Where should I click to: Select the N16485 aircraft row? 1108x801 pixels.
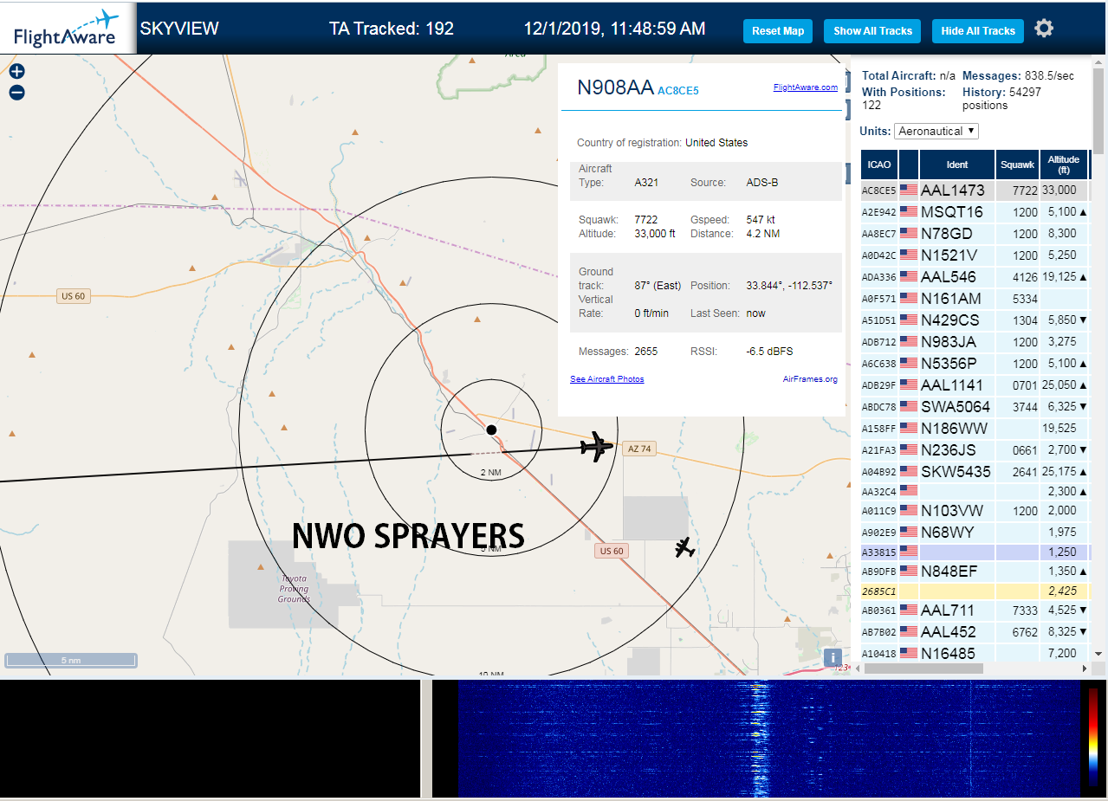coord(975,654)
